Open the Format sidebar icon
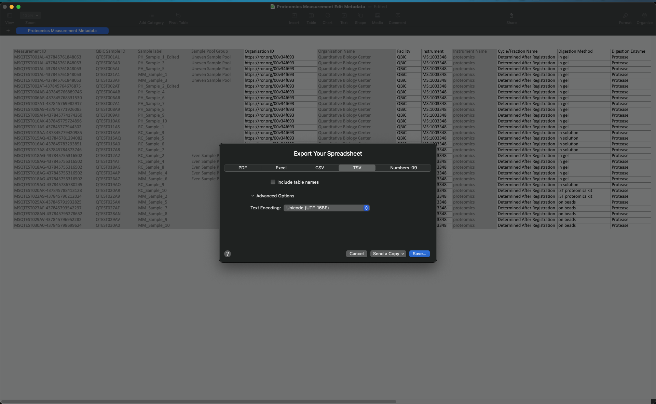This screenshot has width=656, height=404. tap(625, 16)
